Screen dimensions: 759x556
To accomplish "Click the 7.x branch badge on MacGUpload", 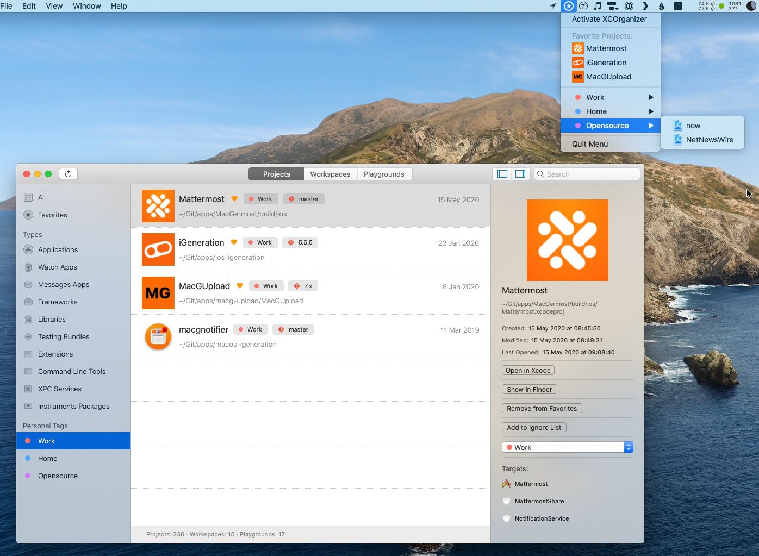I will click(x=303, y=286).
